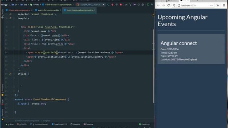This screenshot has height=128, width=228.
Task: Click the search magnifier in the WebStorm toolbar
Action: (152, 5)
